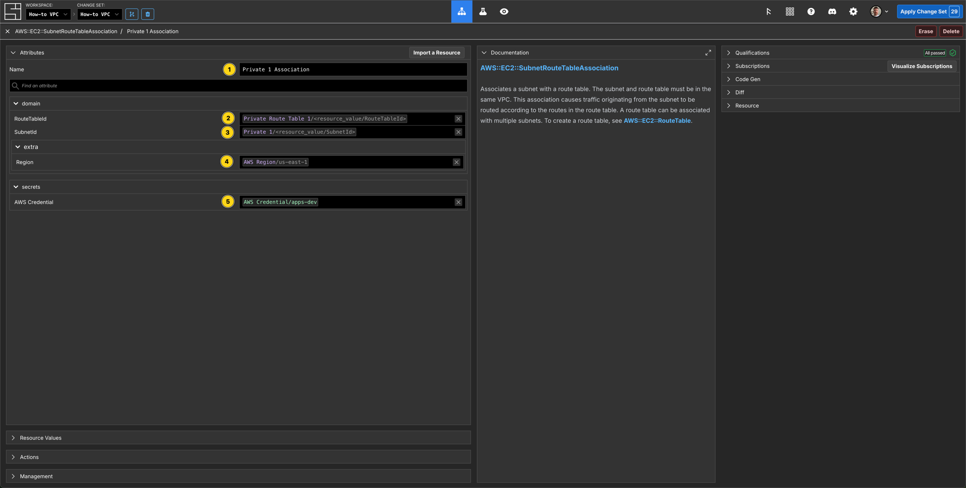This screenshot has height=488, width=966.
Task: Edit the Name input field
Action: (353, 69)
